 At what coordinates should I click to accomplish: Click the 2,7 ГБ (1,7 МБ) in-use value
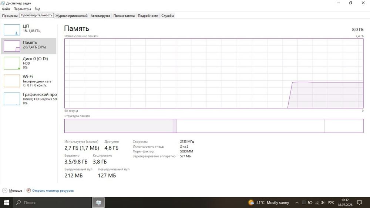pyautogui.click(x=82, y=148)
